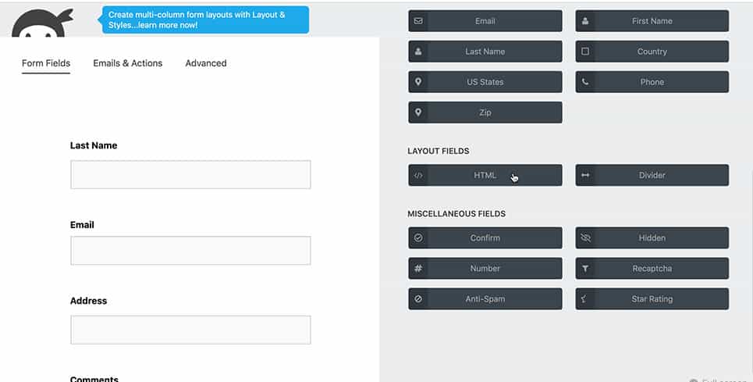Click the hash icon on Number field

click(x=418, y=268)
